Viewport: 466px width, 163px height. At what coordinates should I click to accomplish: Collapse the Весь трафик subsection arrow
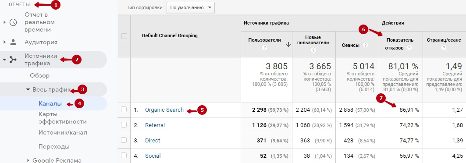coord(28,89)
